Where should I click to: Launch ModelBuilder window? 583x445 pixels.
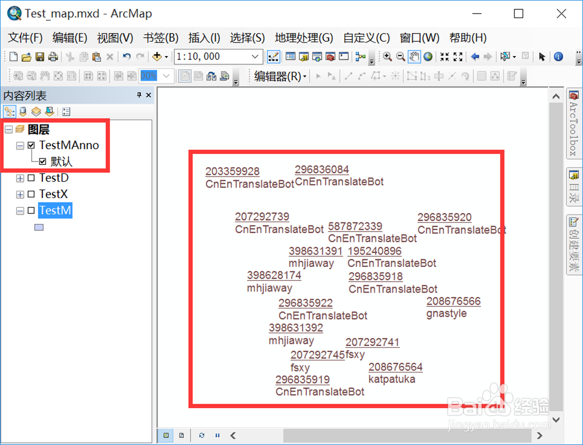(360, 57)
